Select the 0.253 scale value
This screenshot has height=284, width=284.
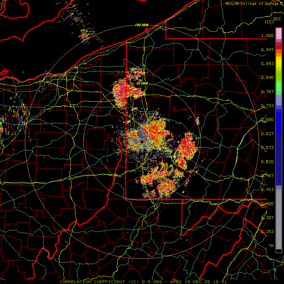coord(267,232)
